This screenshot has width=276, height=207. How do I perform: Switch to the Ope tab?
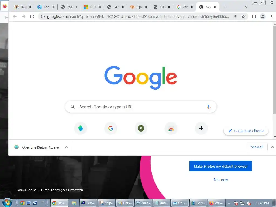pos(136,7)
